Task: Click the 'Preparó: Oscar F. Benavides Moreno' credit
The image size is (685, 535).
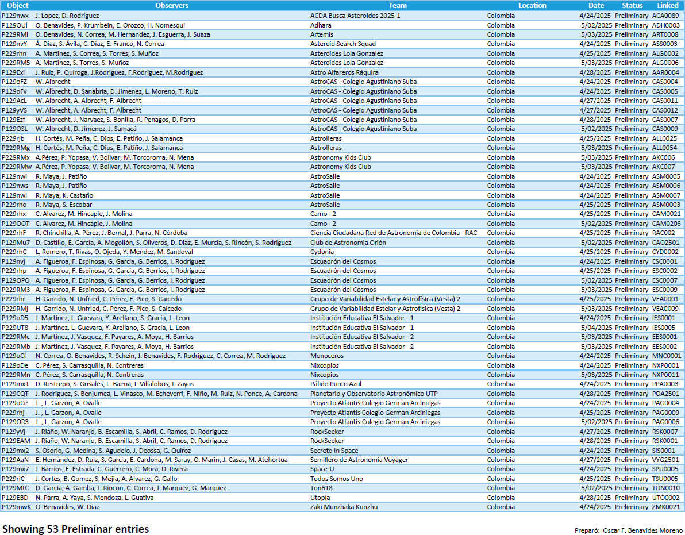Action: tap(629, 530)
